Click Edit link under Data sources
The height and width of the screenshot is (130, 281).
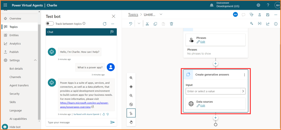[203, 106]
